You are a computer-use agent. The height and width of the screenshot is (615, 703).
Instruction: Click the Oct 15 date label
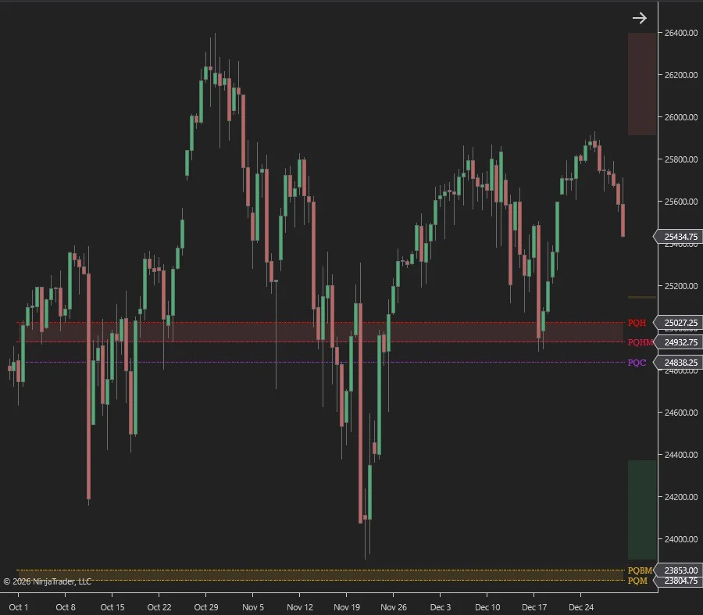pos(112,607)
